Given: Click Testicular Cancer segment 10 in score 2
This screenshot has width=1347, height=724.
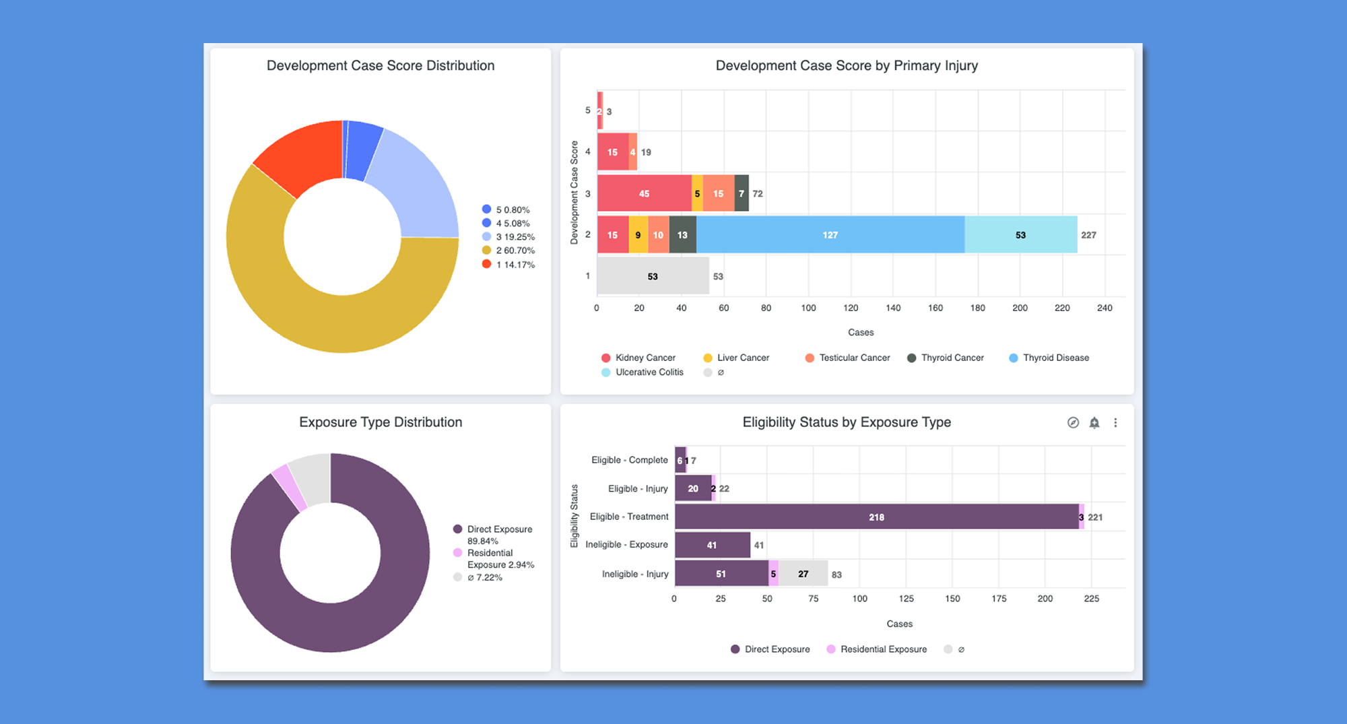Looking at the screenshot, I should 658,235.
